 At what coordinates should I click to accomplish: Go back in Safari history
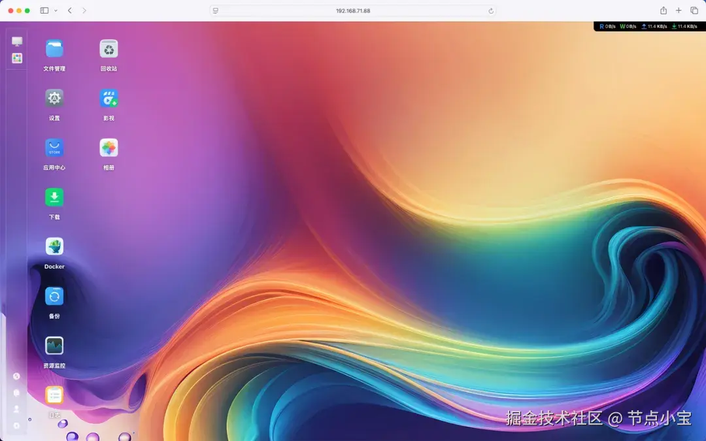pos(70,10)
